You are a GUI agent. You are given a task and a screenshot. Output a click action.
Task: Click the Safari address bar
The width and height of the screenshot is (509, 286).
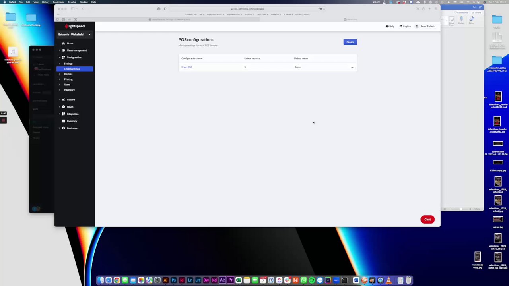pos(247,9)
